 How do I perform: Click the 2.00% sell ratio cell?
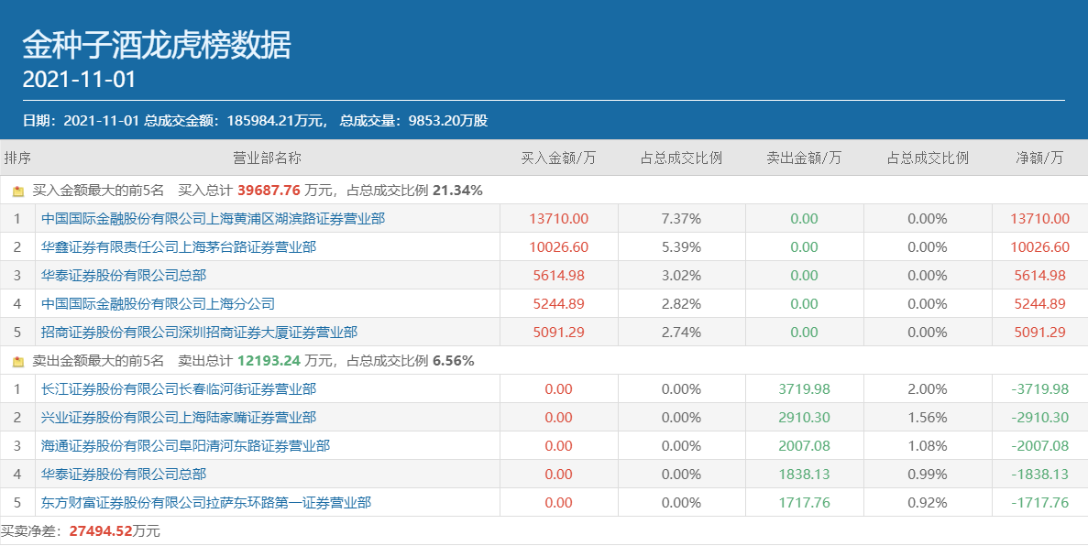tap(928, 389)
